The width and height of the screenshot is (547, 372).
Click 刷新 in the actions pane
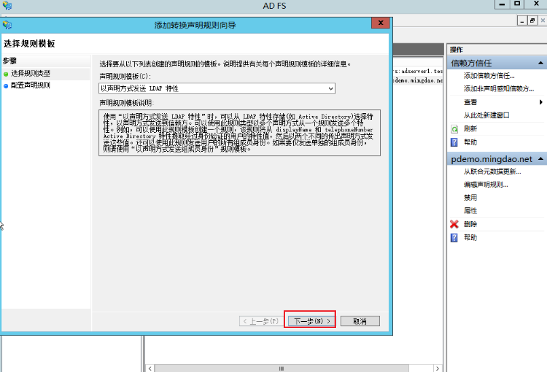pyautogui.click(x=470, y=129)
